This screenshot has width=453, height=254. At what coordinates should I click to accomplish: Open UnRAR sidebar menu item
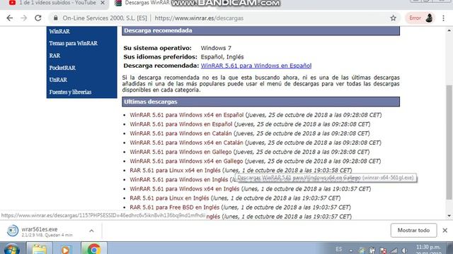tap(58, 80)
